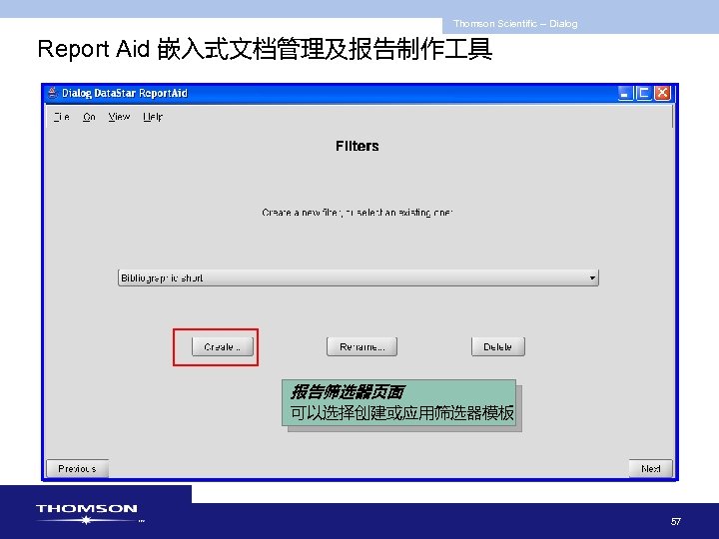Viewport: 719px width, 539px height.
Task: Close the ReportAid window
Action: [x=663, y=93]
